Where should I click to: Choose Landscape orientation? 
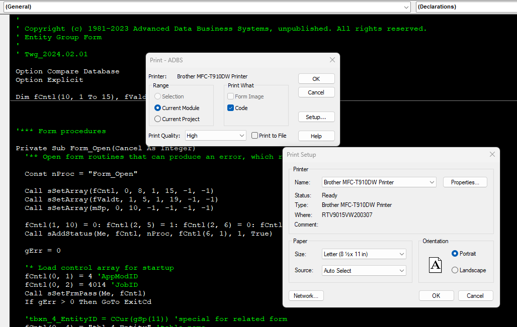[455, 270]
